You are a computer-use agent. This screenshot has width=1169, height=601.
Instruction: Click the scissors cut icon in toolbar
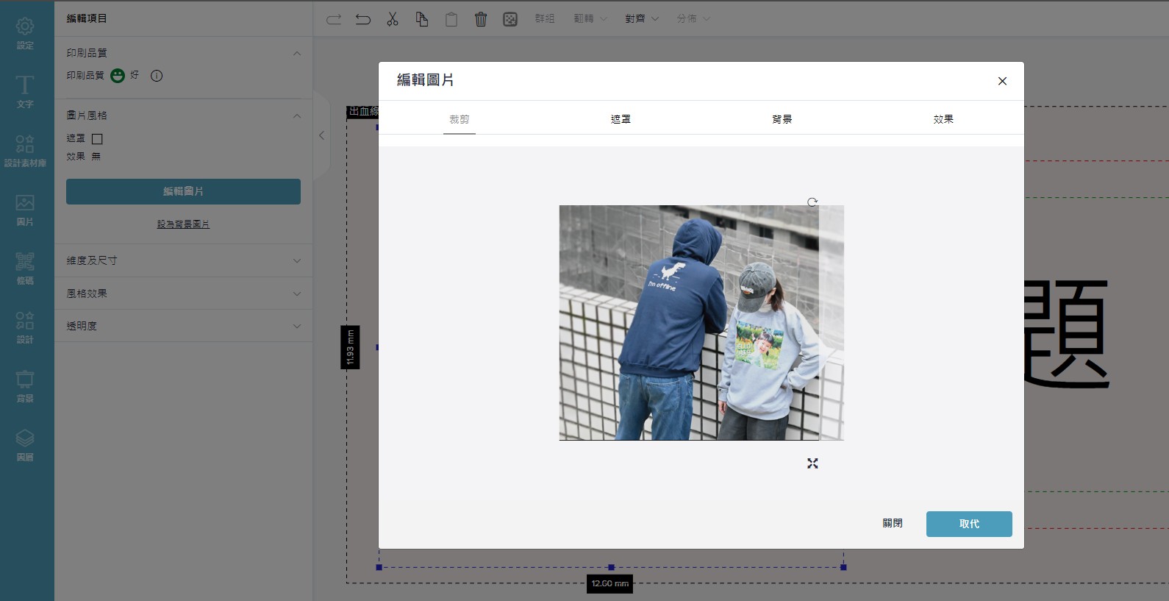coord(393,19)
